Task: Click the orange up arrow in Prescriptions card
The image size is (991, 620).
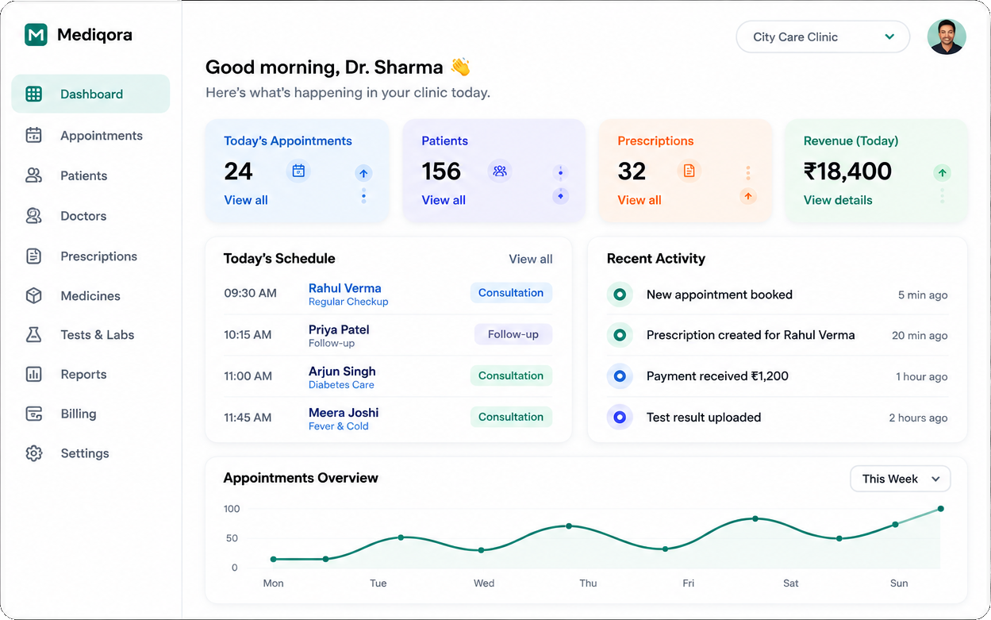Action: click(747, 196)
